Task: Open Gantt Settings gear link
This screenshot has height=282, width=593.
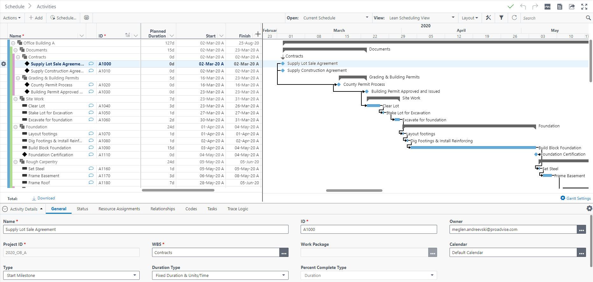Action: 576,198
